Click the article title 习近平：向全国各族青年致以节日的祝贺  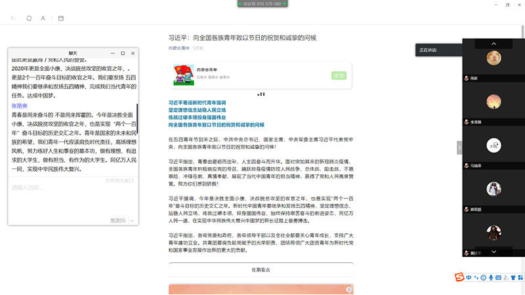pyautogui.click(x=242, y=38)
